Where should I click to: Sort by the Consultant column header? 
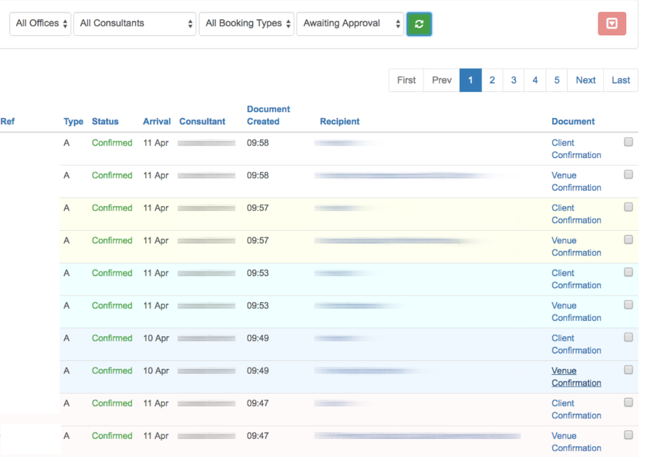(x=202, y=121)
